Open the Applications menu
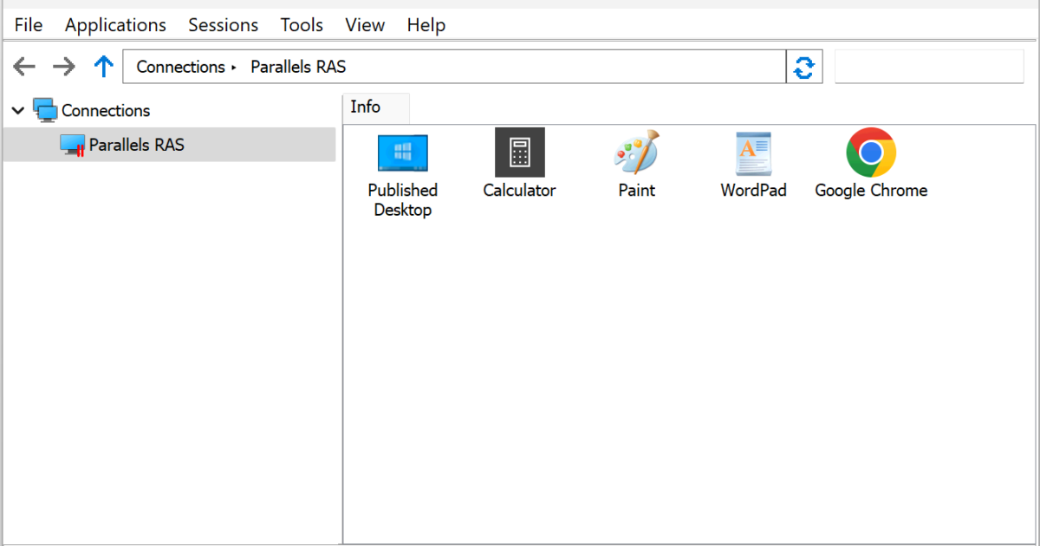The image size is (1040, 546). click(115, 24)
